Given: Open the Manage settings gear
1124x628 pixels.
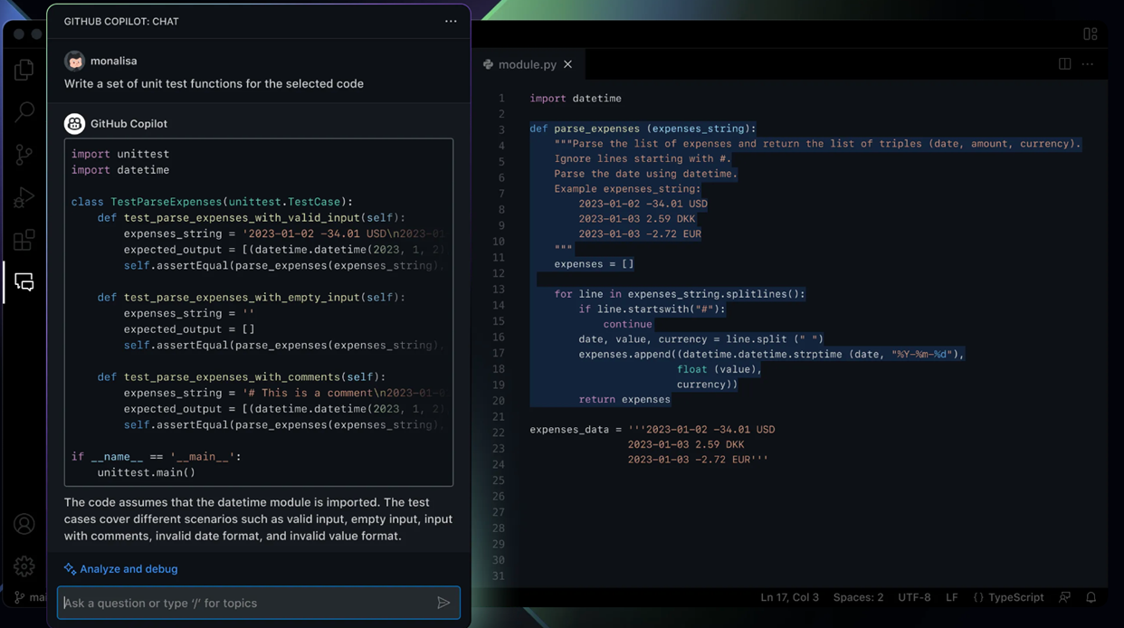Looking at the screenshot, I should click(24, 566).
